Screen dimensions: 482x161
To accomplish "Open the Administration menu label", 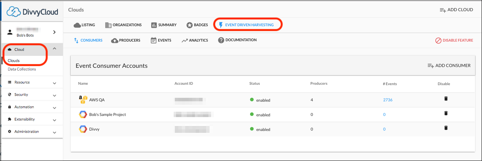I will coord(27,132).
